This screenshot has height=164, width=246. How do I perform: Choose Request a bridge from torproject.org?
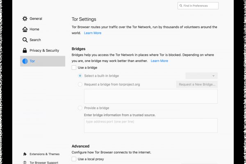80,84
